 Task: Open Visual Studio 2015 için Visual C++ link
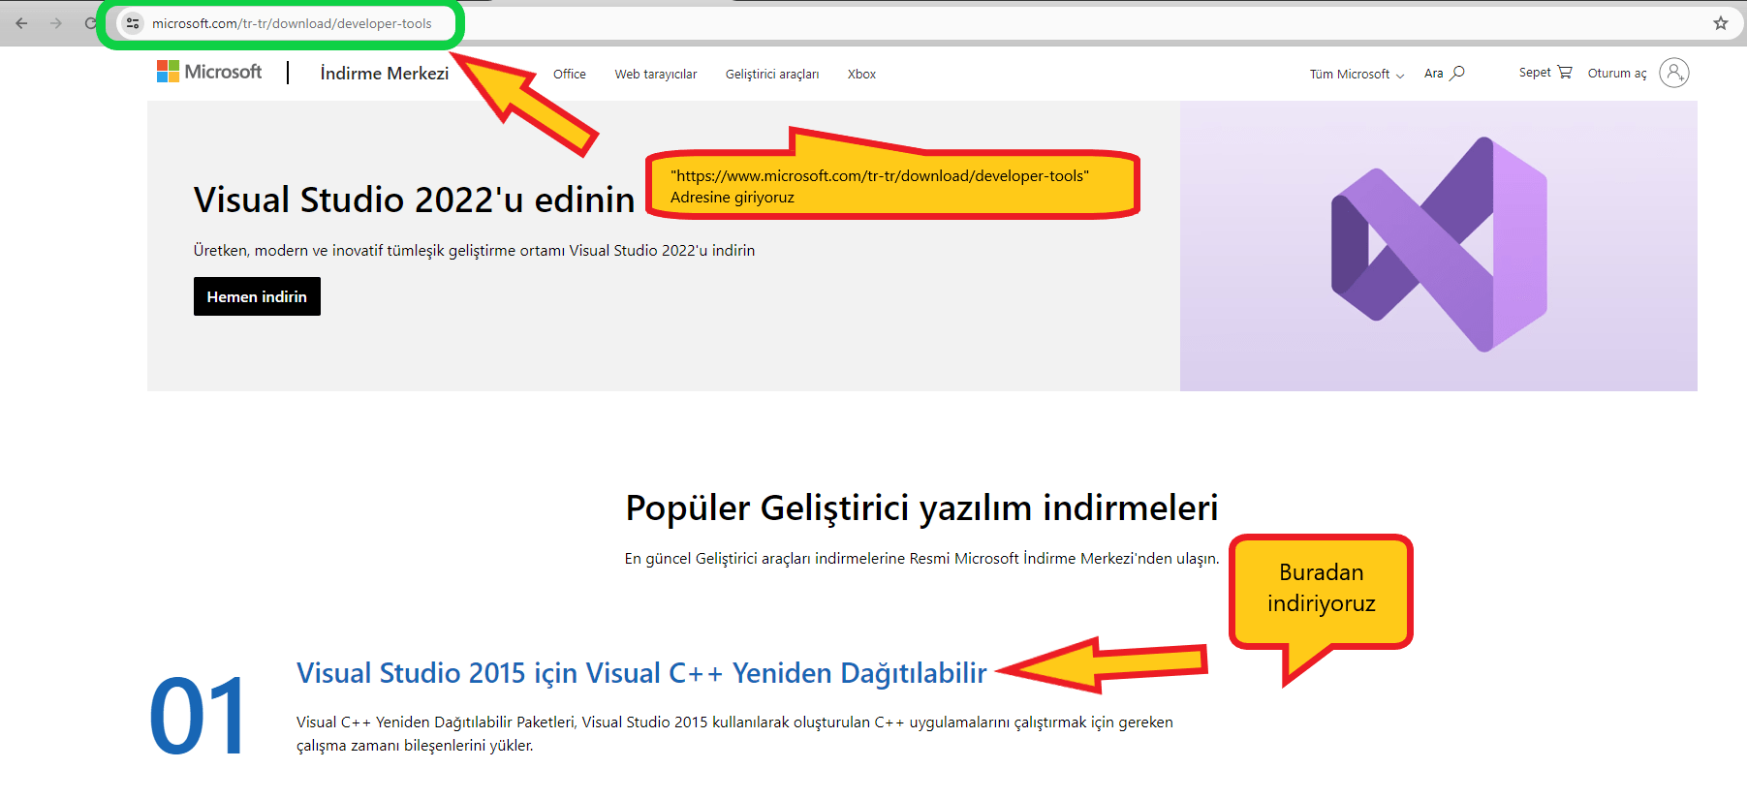click(x=640, y=673)
